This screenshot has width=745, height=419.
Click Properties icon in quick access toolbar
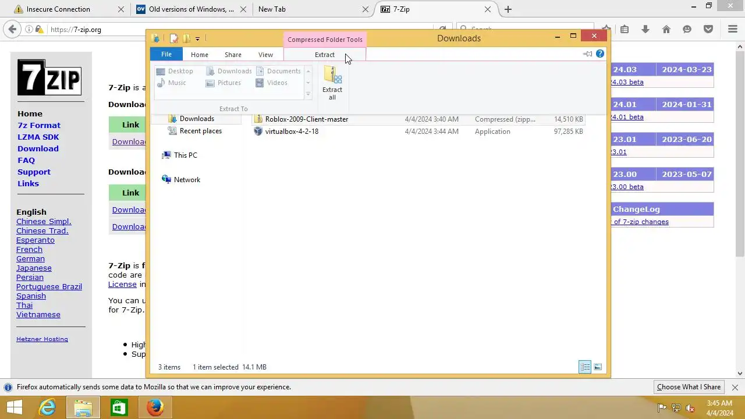pyautogui.click(x=173, y=38)
